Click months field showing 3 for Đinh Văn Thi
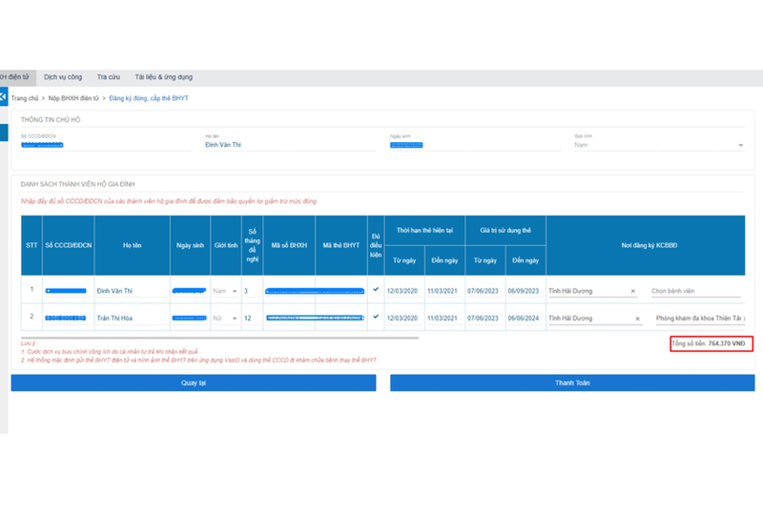The width and height of the screenshot is (763, 516). coord(252,291)
